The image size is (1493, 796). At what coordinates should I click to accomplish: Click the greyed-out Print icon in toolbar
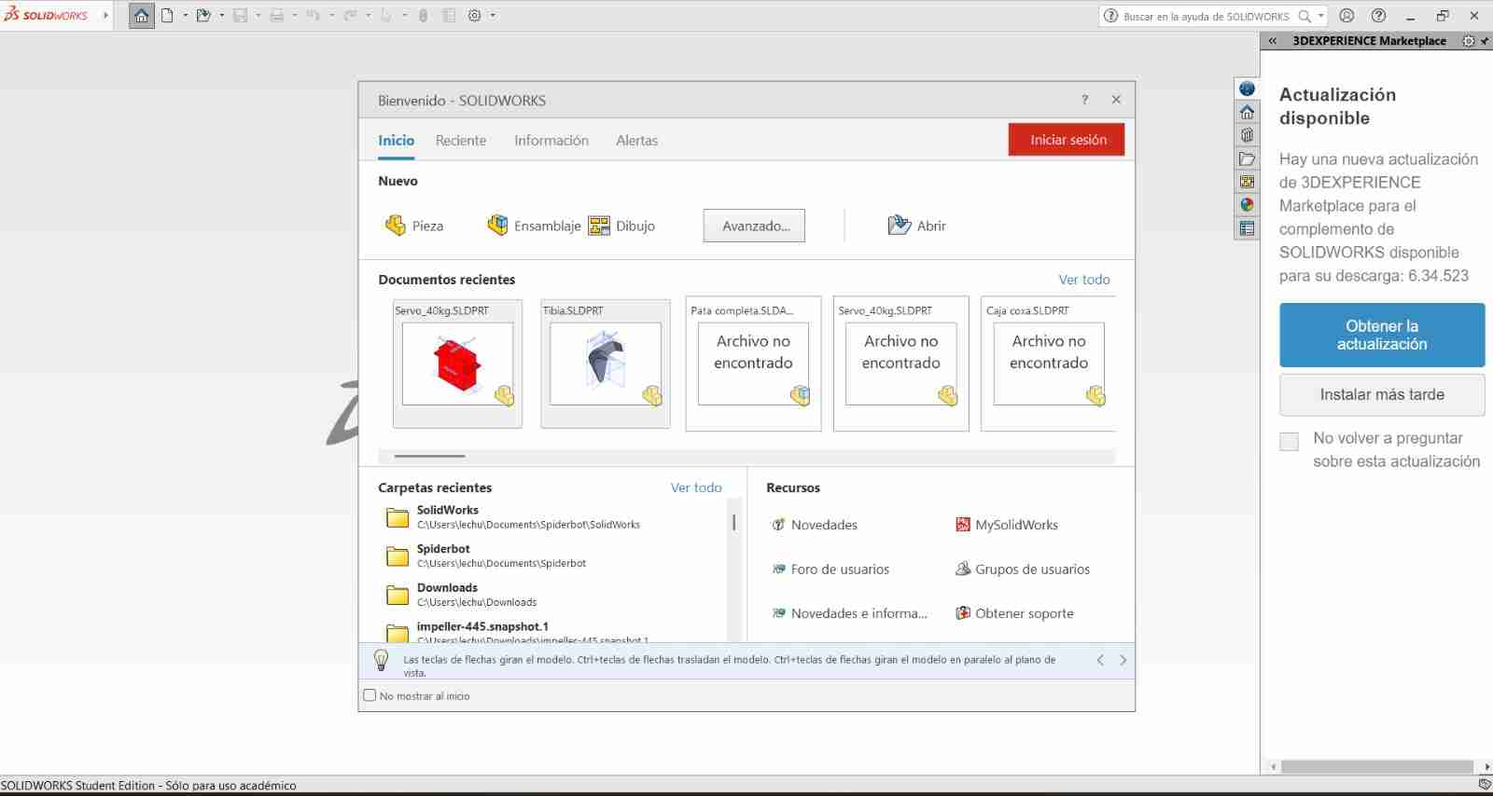[x=276, y=16]
